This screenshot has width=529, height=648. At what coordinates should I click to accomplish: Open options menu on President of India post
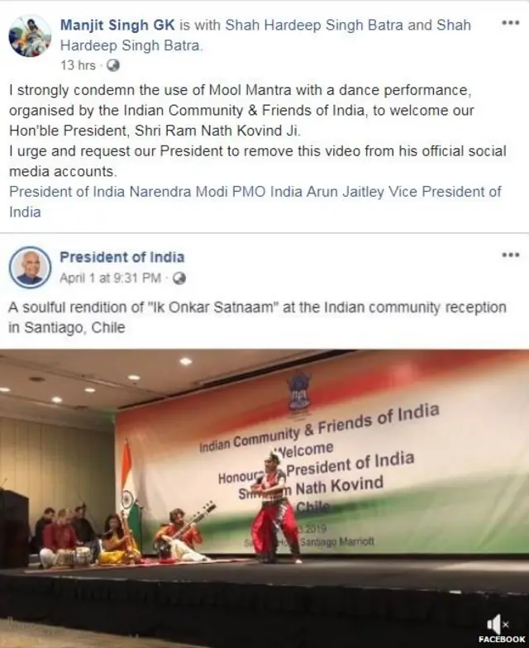click(x=511, y=255)
